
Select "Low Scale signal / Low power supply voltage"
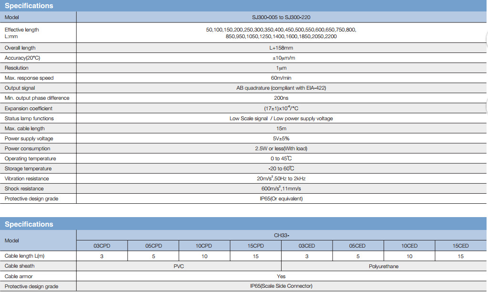click(x=281, y=118)
